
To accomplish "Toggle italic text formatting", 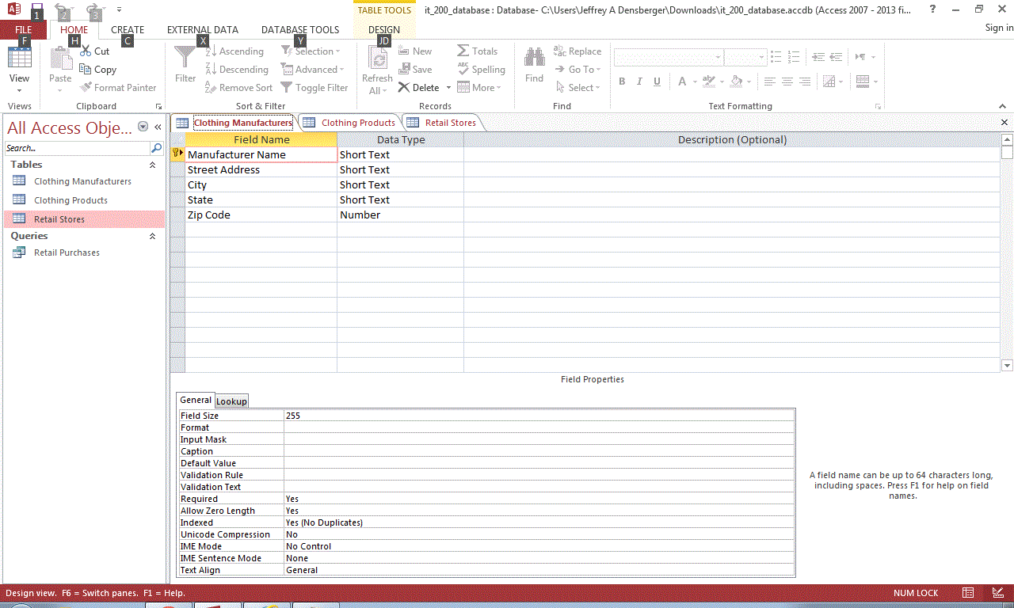I will click(x=639, y=81).
